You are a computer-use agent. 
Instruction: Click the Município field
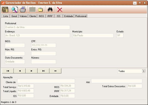pos(93,35)
